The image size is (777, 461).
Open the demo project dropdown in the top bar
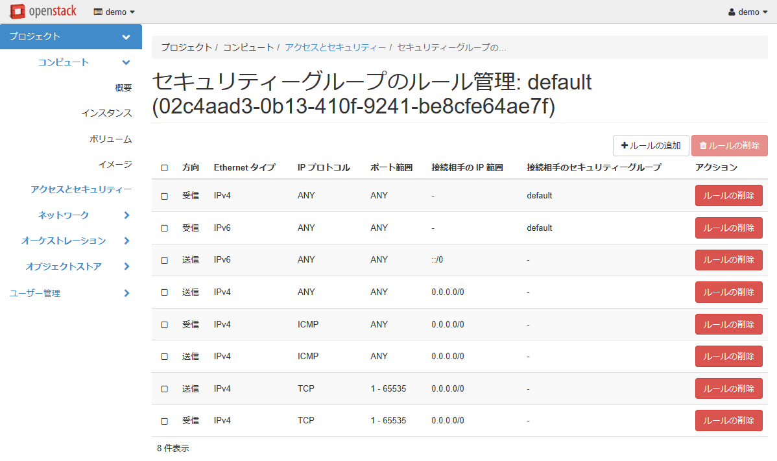tap(114, 11)
